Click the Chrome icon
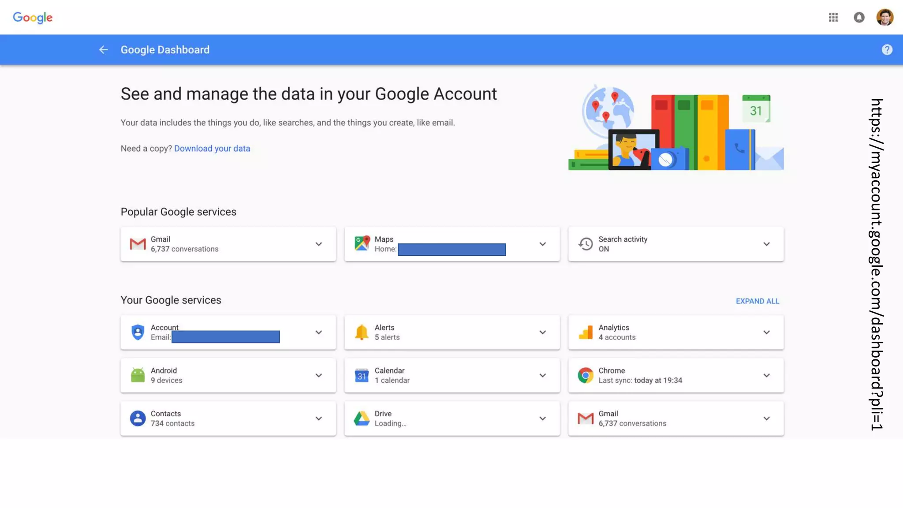 (x=586, y=375)
